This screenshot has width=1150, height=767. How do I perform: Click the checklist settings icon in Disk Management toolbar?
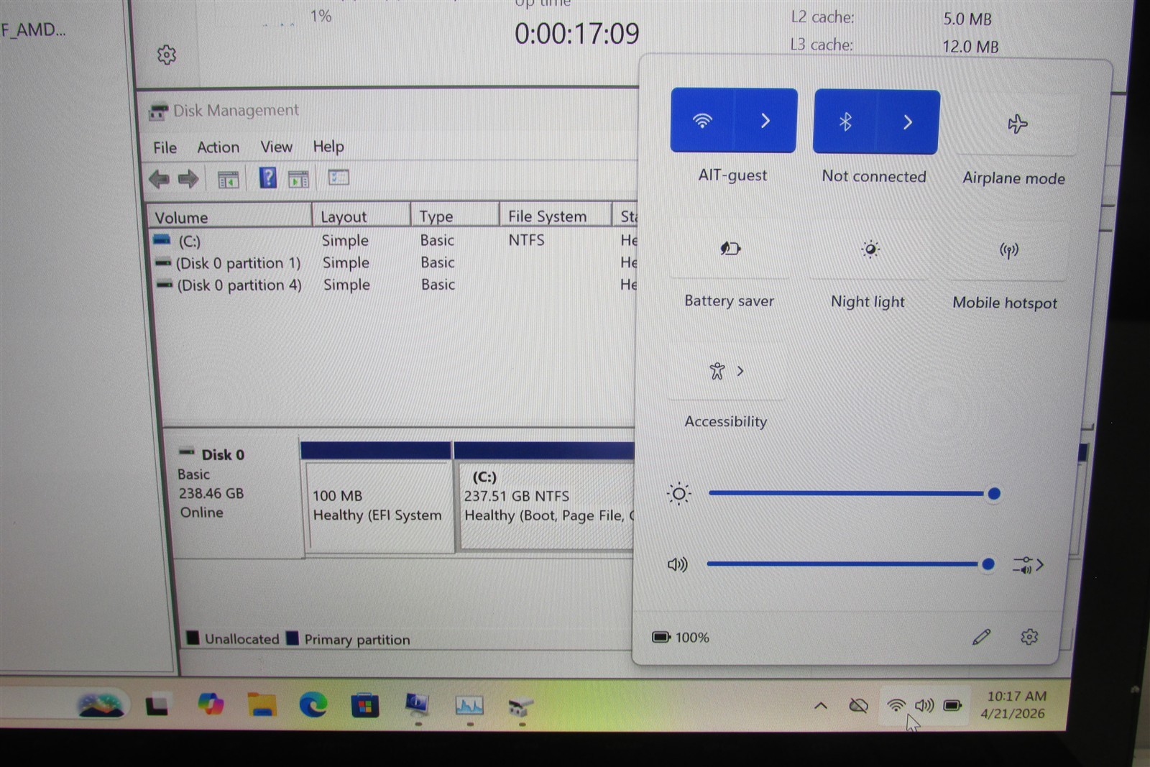339,177
